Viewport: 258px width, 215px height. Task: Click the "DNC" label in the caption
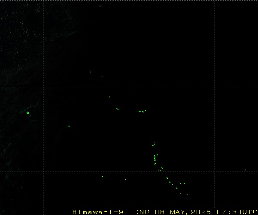click(x=142, y=212)
